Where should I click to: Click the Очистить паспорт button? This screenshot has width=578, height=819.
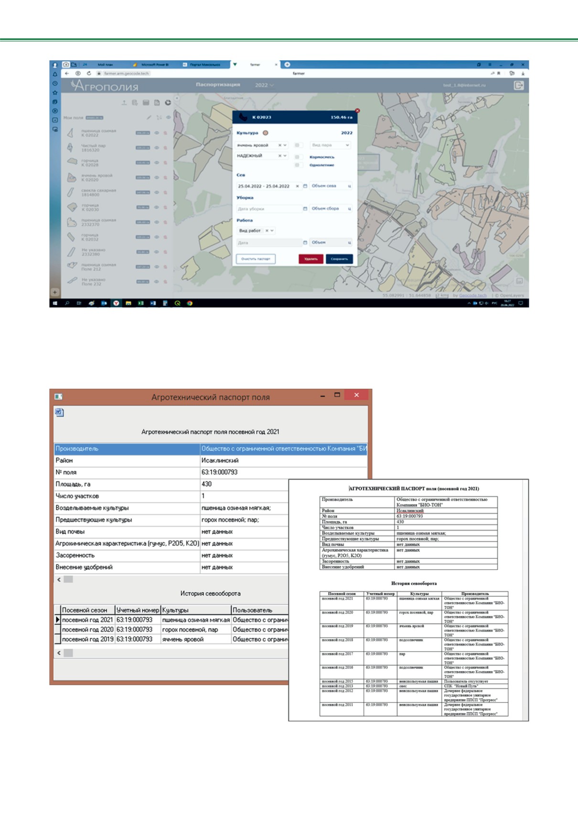click(256, 259)
